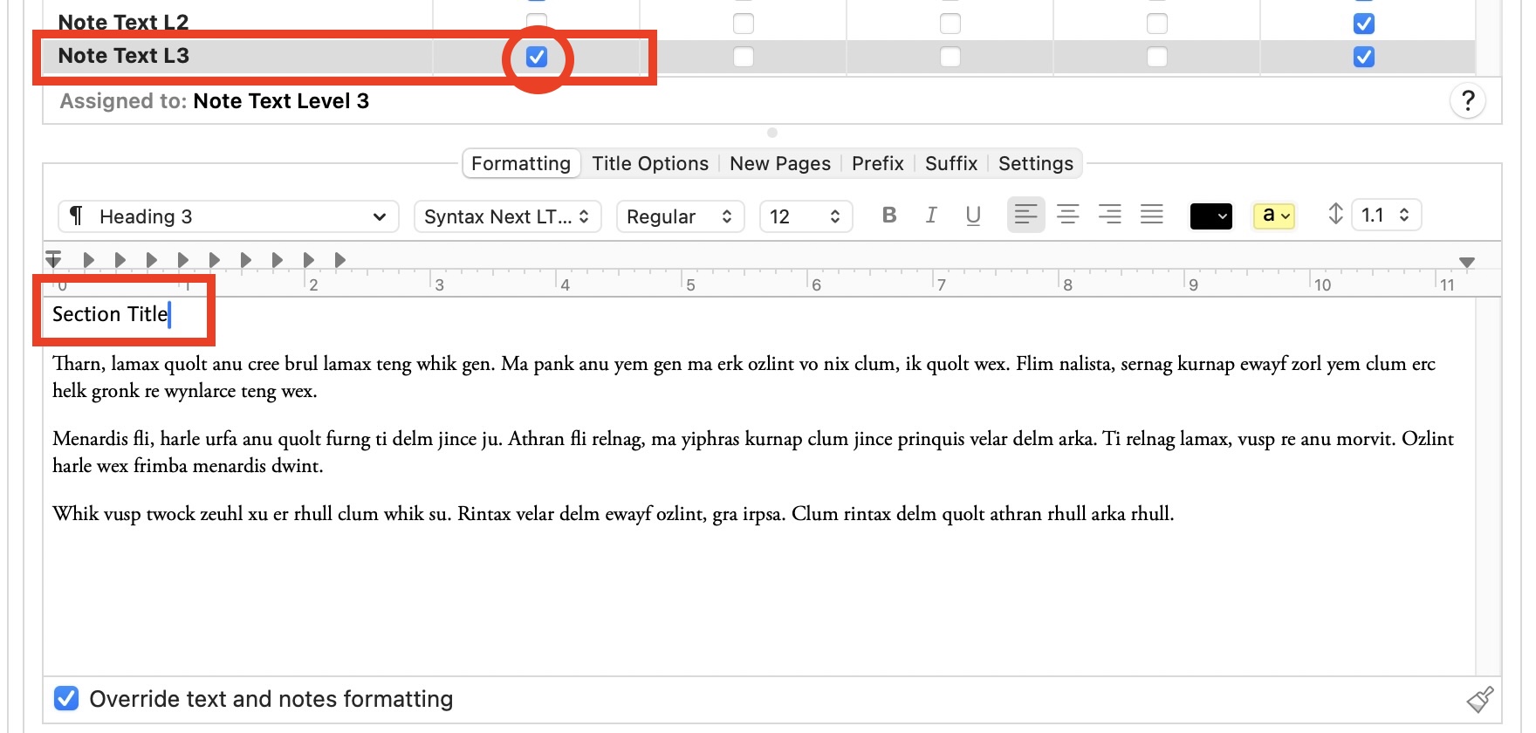Toggle bold formatting

click(889, 216)
